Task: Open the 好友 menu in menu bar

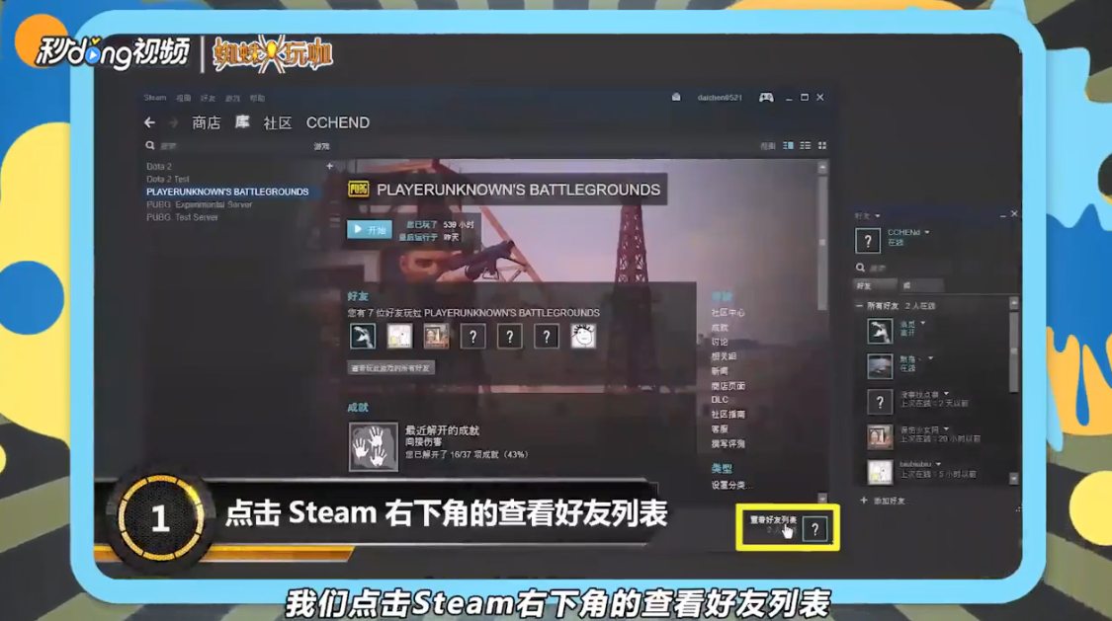Action: [x=208, y=98]
